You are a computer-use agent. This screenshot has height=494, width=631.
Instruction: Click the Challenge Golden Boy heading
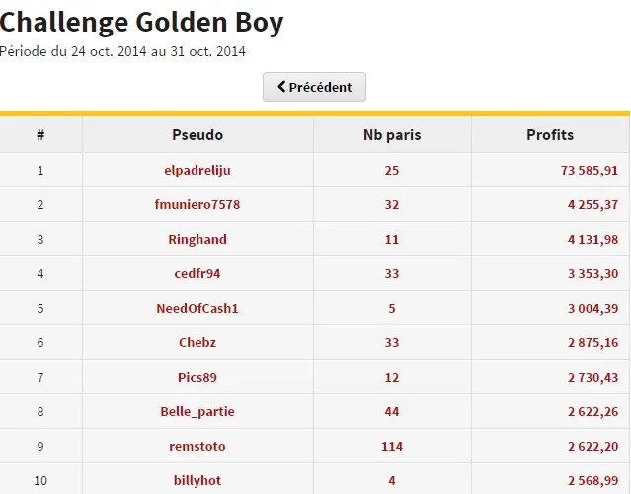coord(142,22)
